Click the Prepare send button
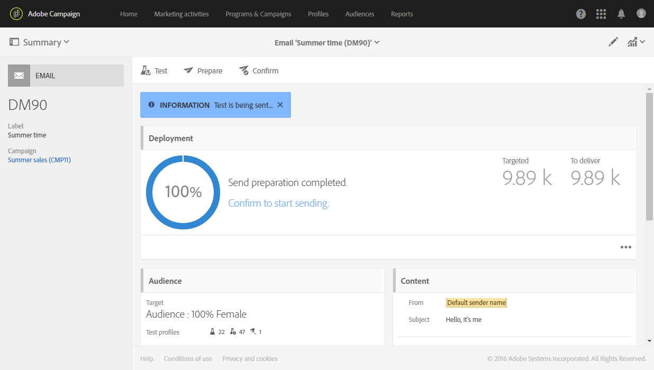This screenshot has width=654, height=370. point(203,71)
